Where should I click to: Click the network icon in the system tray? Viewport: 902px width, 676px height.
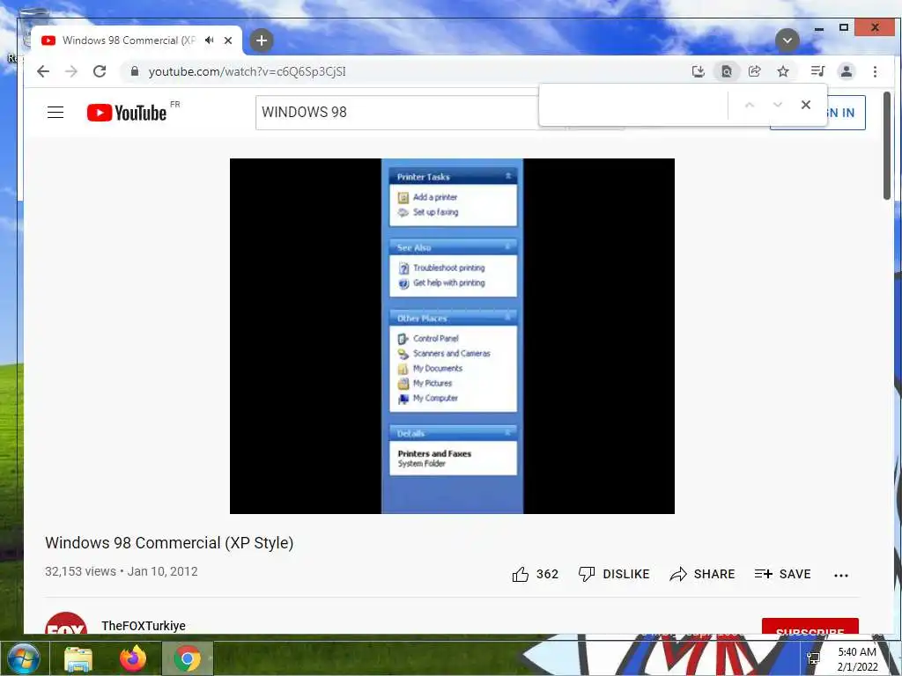click(x=813, y=658)
